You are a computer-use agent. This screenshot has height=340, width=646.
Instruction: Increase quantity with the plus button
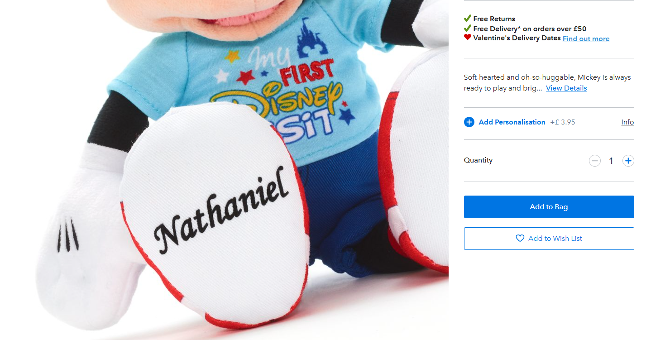628,161
